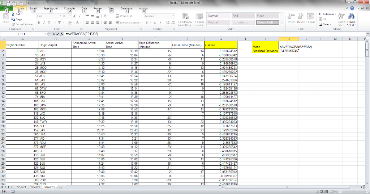Click Increase Decimal icon
Image resolution: width=370 pixels, height=194 pixels.
click(168, 23)
